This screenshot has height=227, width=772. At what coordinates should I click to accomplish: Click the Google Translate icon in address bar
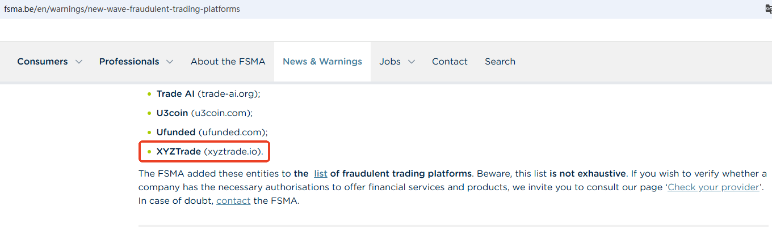coord(769,9)
